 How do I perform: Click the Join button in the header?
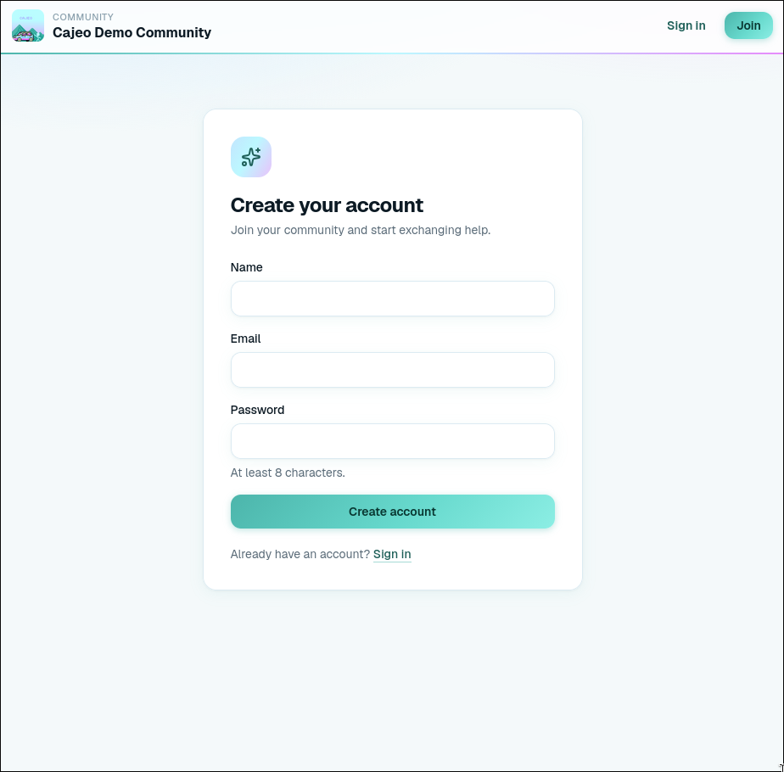[x=748, y=25]
